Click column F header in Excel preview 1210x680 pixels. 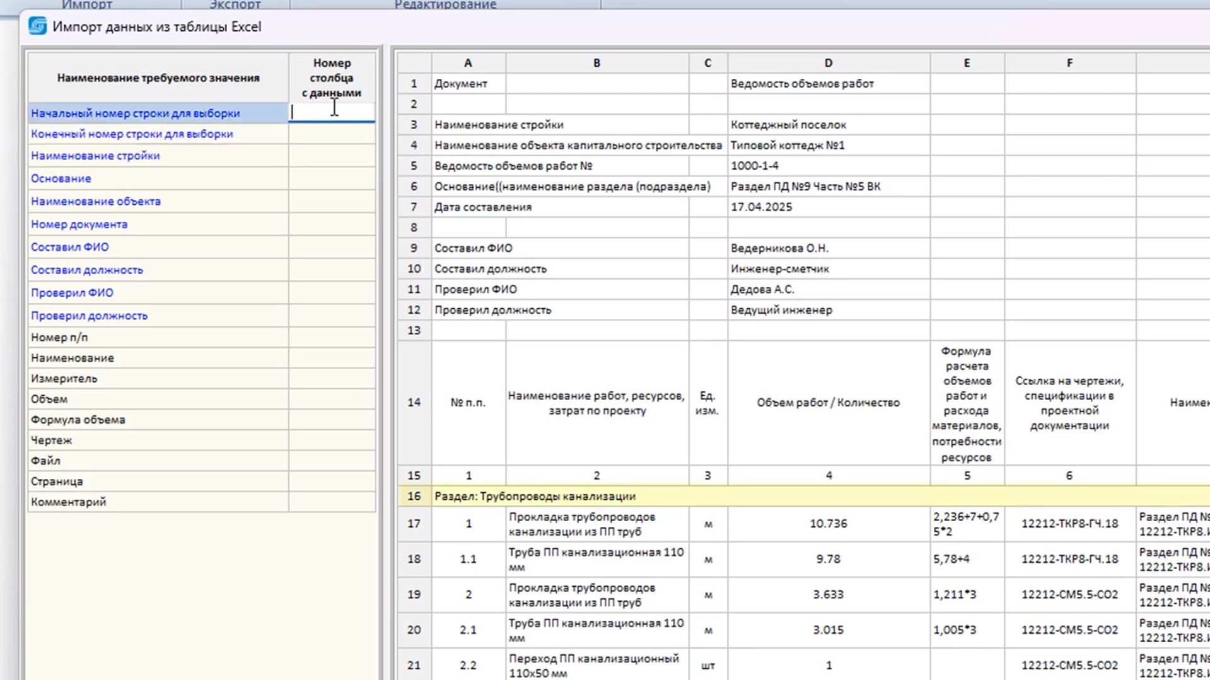(x=1069, y=63)
